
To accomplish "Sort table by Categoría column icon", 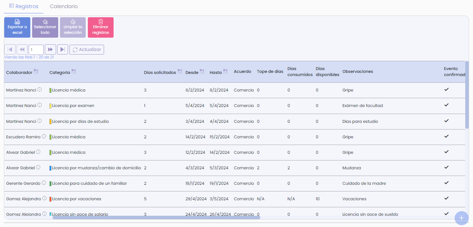I will click(74, 72).
